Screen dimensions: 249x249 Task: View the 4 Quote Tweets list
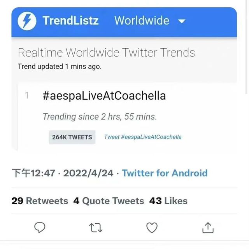(x=109, y=201)
